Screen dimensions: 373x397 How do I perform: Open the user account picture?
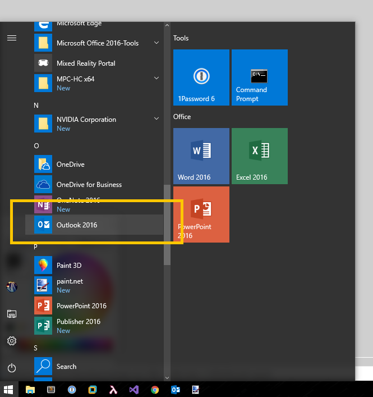point(12,287)
